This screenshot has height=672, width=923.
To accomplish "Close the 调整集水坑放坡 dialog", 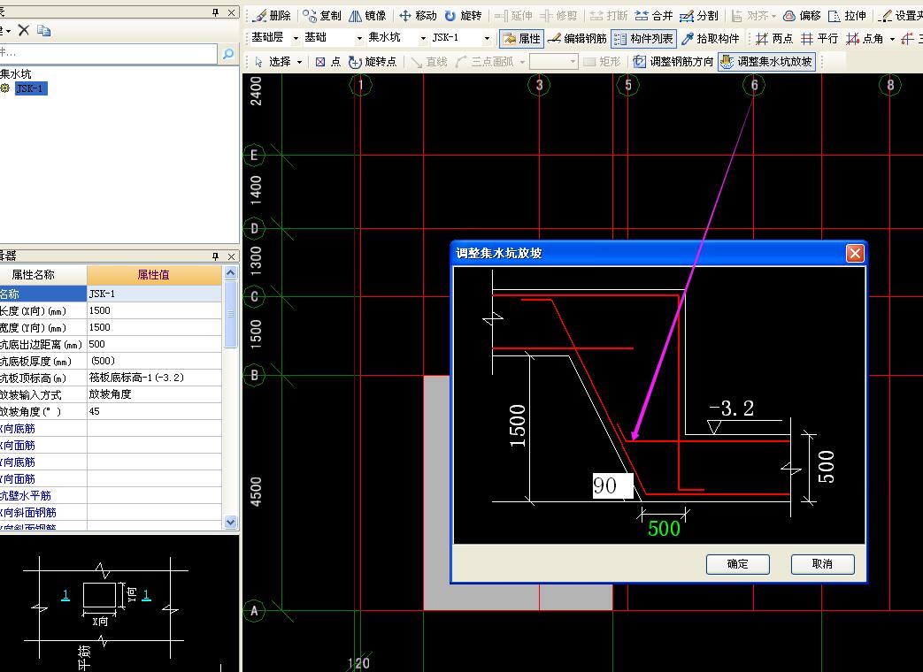I will 855,254.
